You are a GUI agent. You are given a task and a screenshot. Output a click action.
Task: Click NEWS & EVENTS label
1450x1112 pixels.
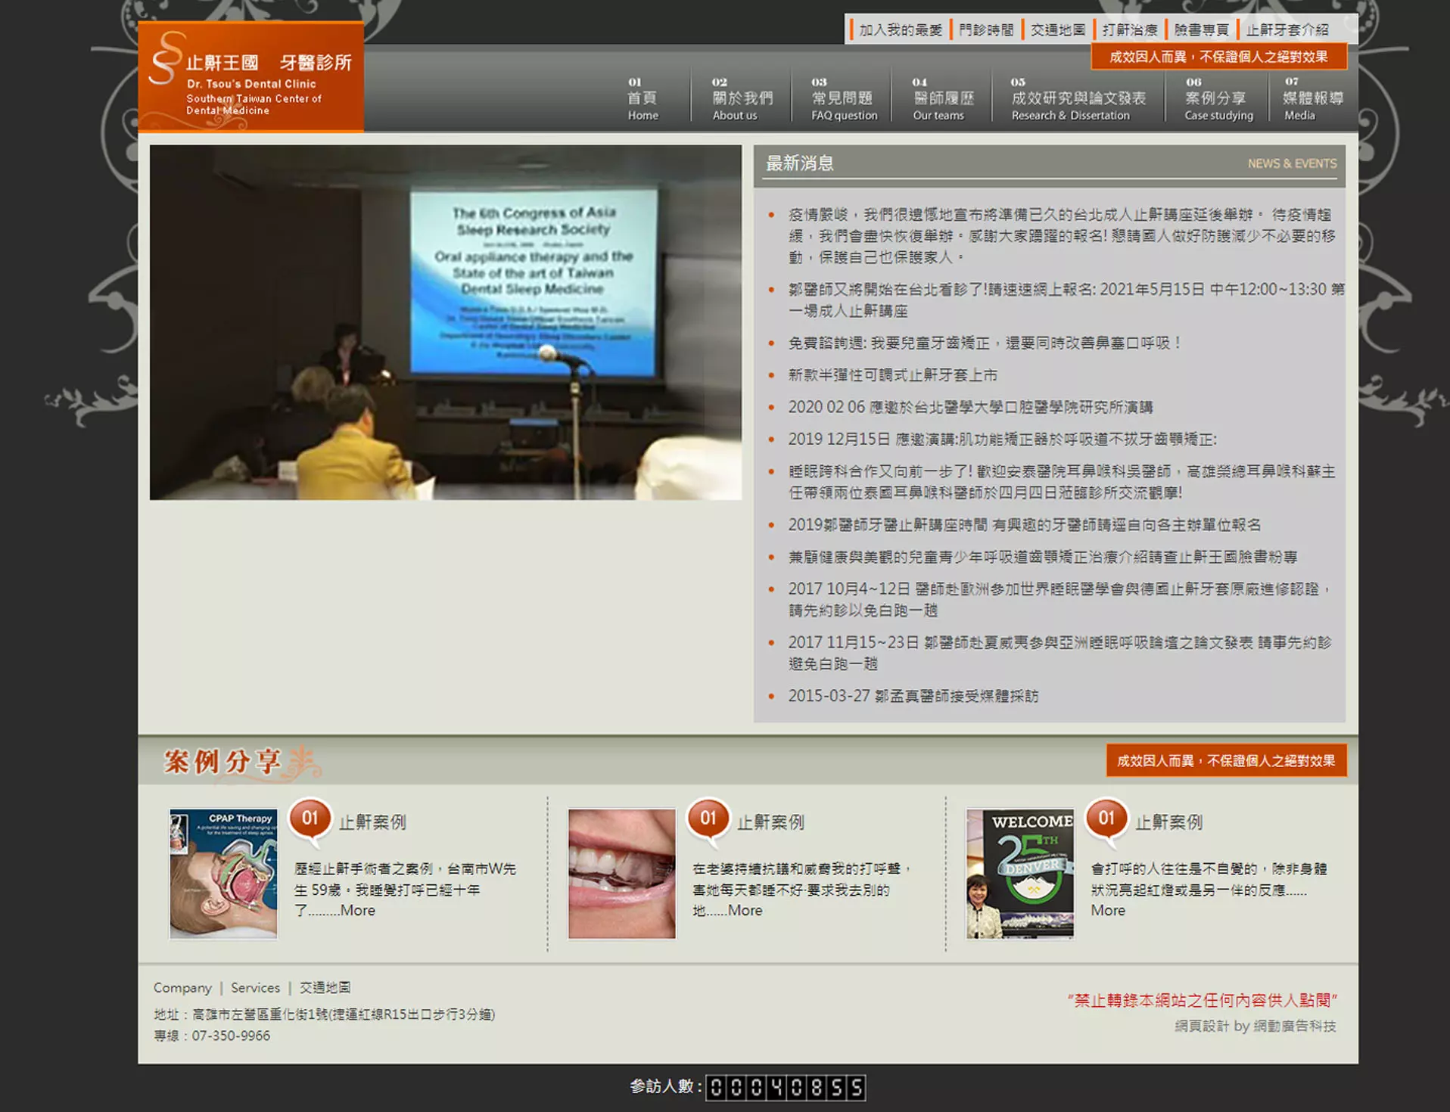pyautogui.click(x=1292, y=163)
